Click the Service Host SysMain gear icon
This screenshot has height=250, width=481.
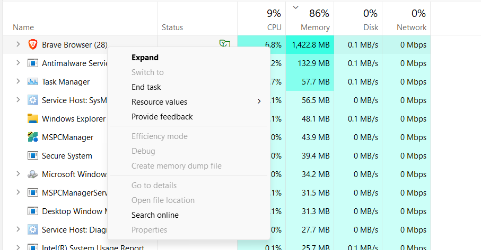(33, 100)
